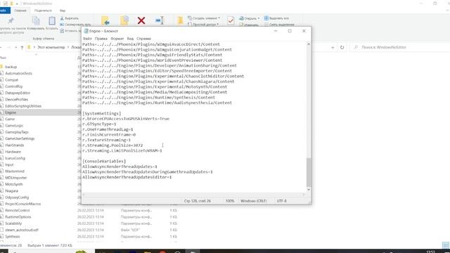Click the Move to folder arrow icon
450x253 pixels.
(x=105, y=20)
